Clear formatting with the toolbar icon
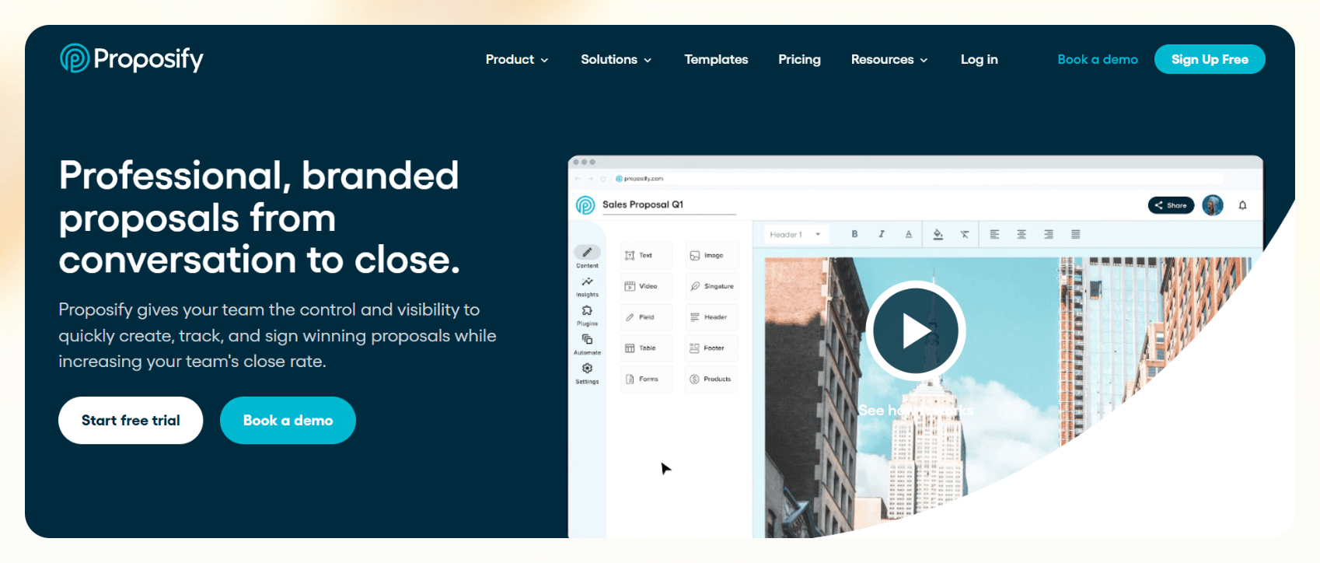The image size is (1320, 563). click(x=965, y=234)
